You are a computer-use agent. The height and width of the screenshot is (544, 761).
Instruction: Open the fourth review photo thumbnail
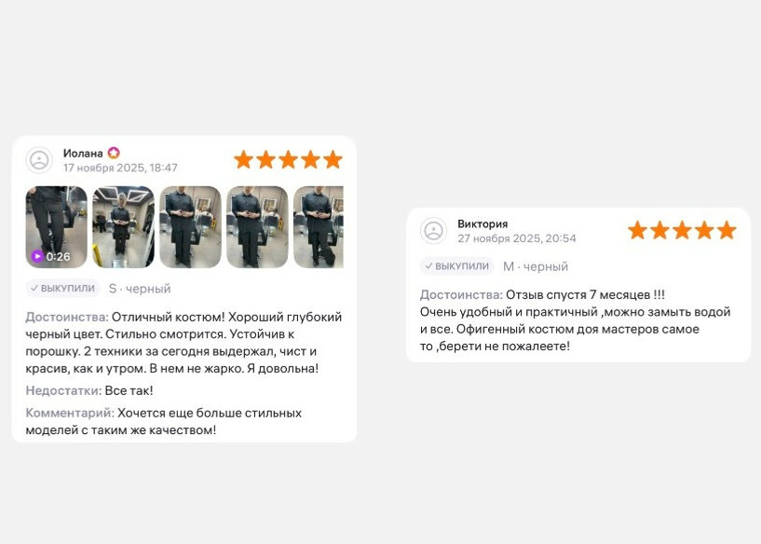(257, 227)
